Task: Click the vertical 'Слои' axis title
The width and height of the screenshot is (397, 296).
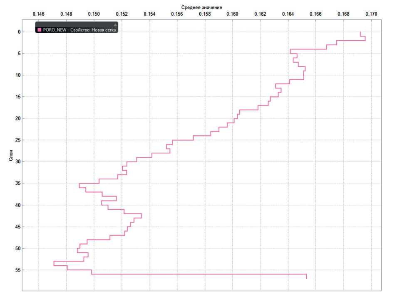Action: pyautogui.click(x=11, y=155)
